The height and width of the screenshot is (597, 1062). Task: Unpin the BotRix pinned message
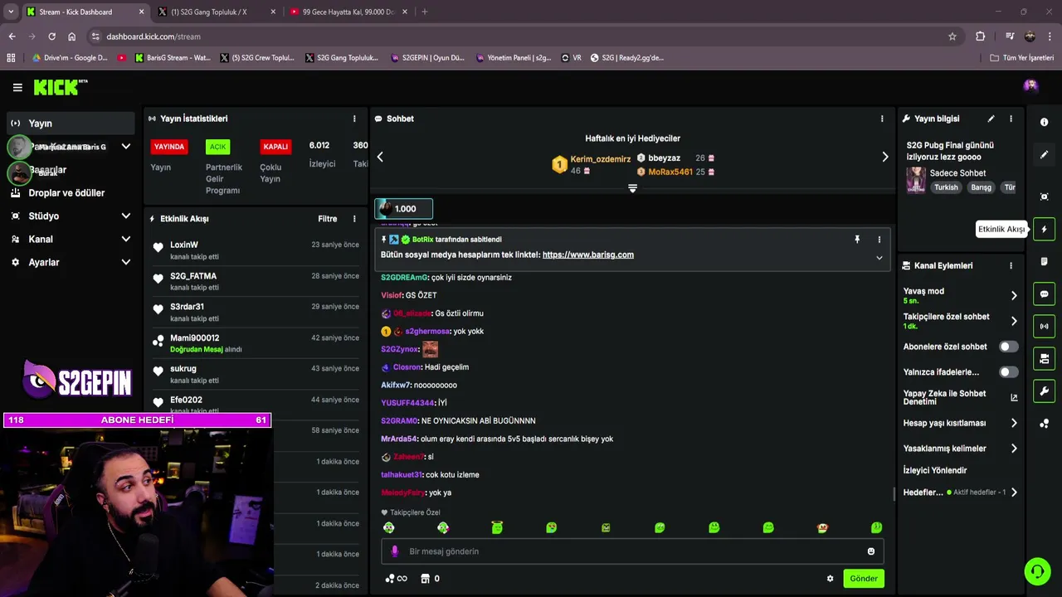(857, 240)
